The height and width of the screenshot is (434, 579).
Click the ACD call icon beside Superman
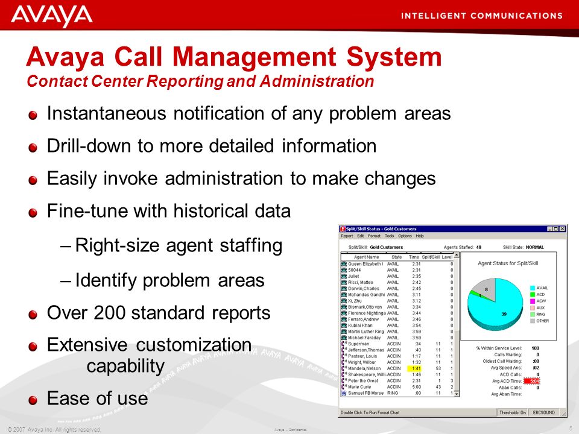(344, 344)
